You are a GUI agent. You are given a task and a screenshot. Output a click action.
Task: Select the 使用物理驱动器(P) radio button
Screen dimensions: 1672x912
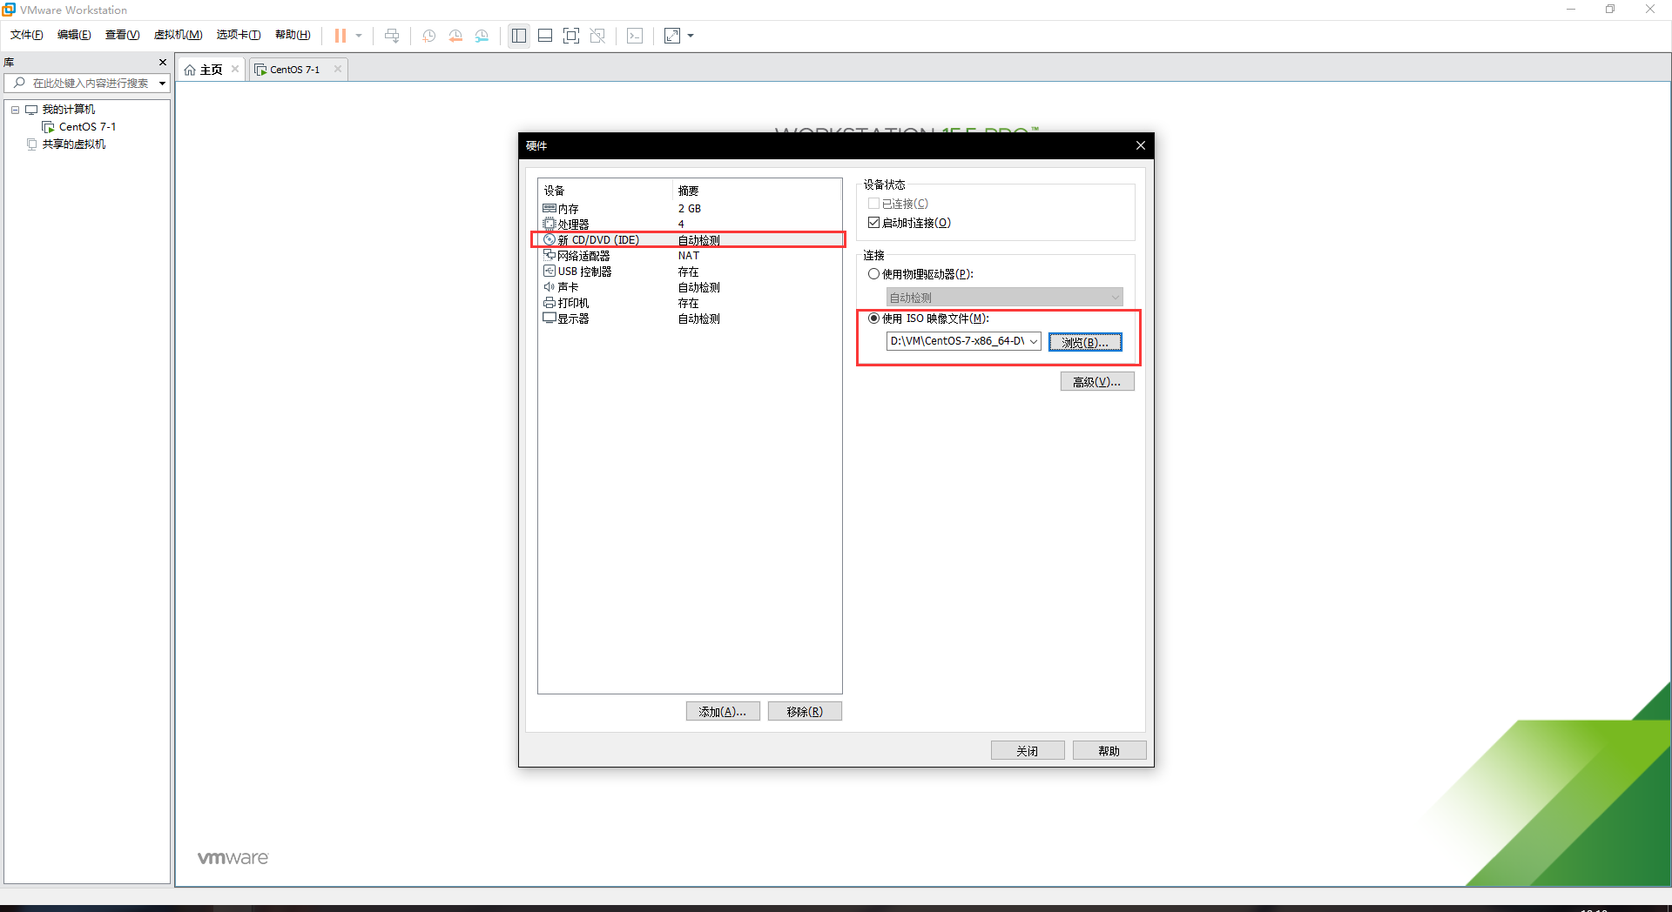pos(873,274)
